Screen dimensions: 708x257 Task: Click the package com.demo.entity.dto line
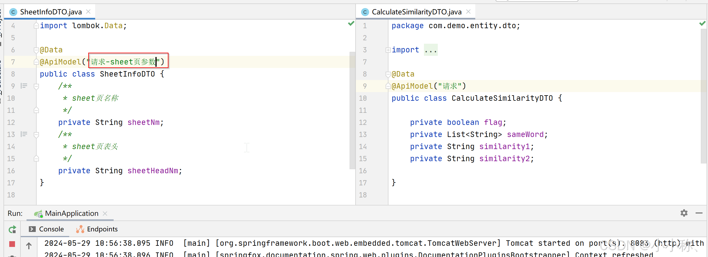[456, 26]
